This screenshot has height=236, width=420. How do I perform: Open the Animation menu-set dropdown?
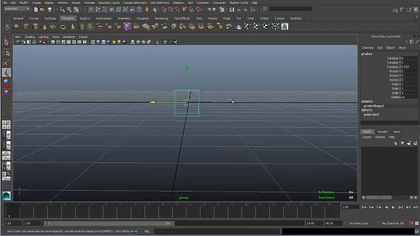(16, 9)
